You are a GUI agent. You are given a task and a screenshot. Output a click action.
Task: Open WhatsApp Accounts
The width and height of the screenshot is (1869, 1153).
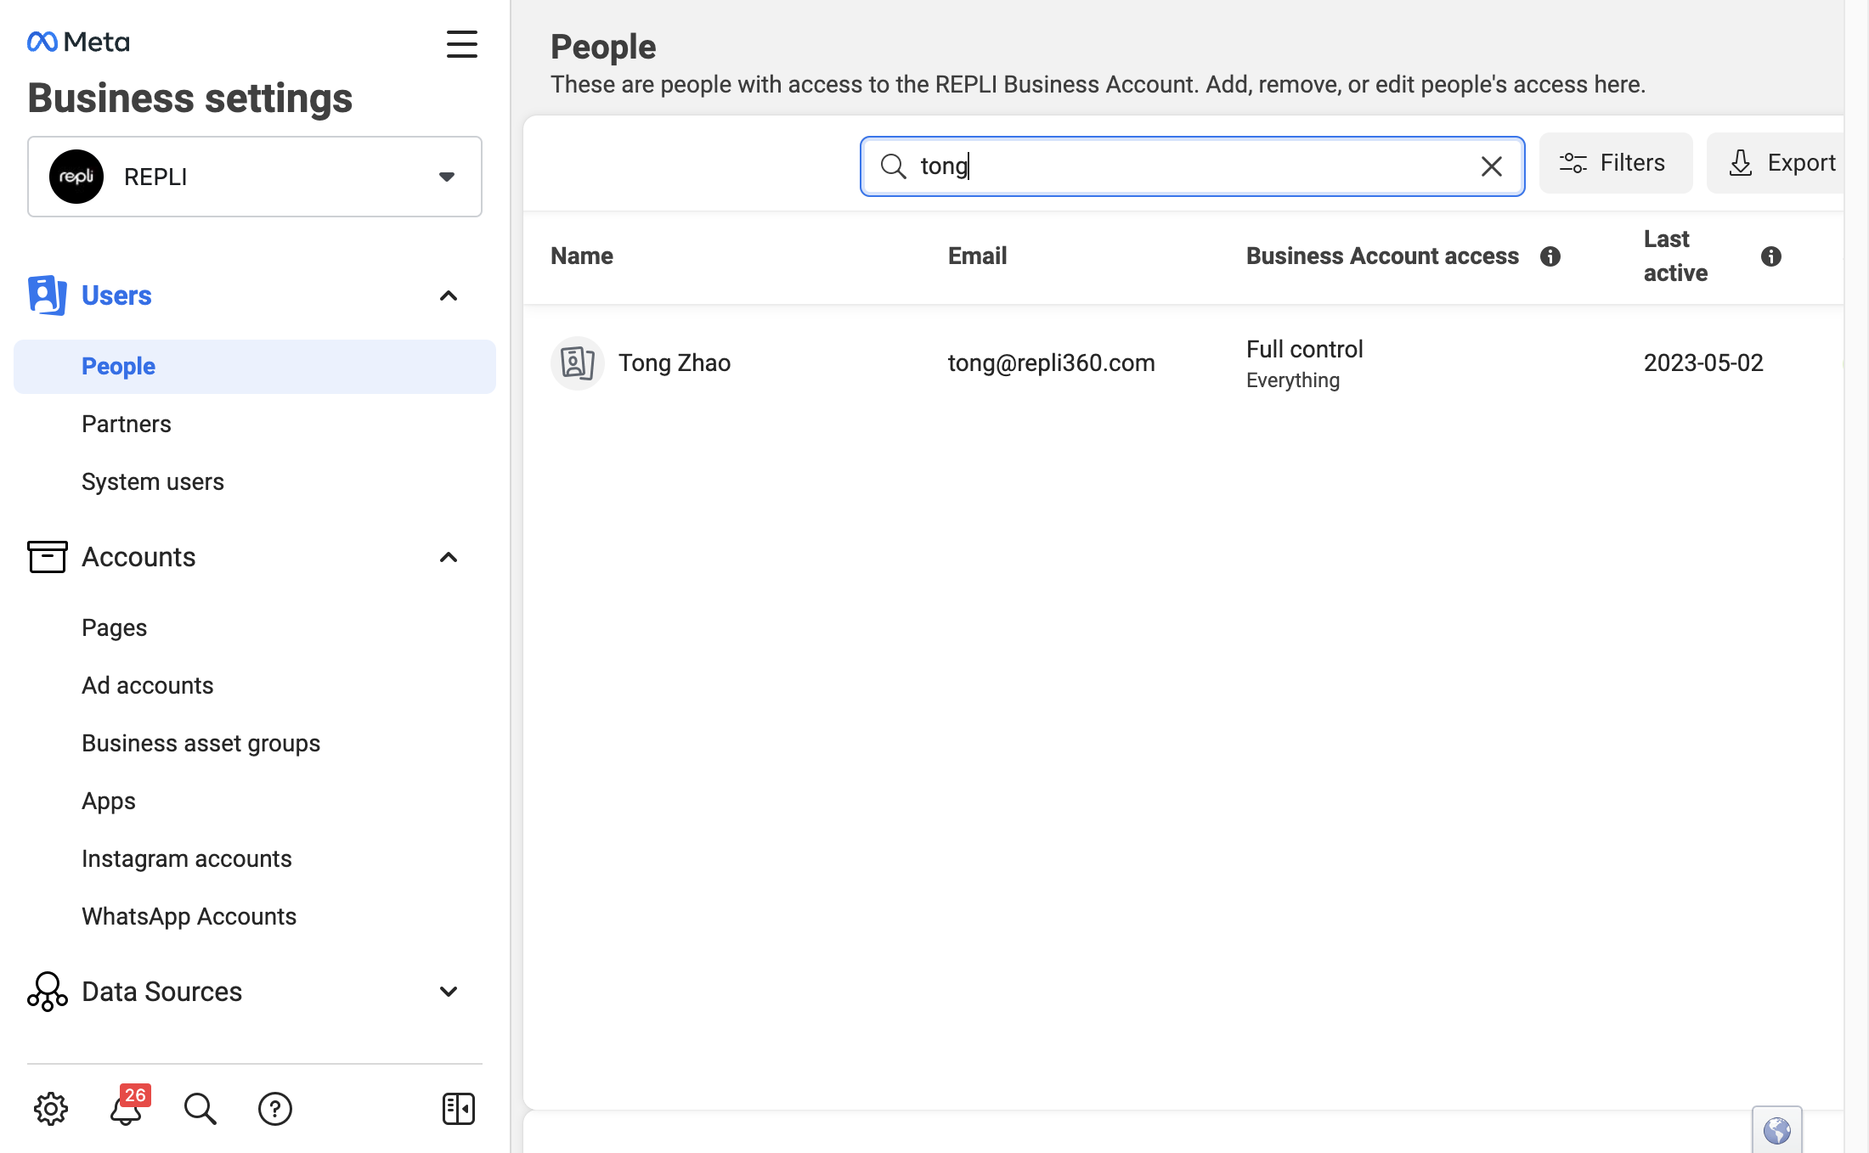[189, 916]
